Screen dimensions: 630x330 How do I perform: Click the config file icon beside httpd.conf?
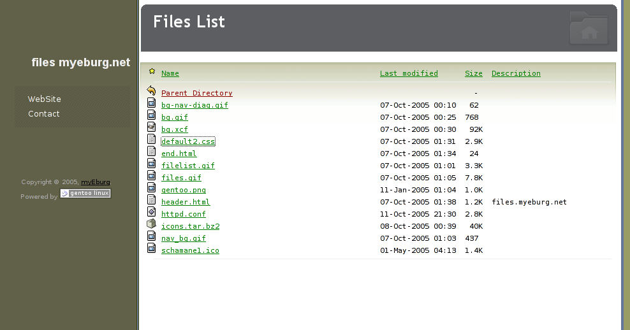(x=152, y=212)
